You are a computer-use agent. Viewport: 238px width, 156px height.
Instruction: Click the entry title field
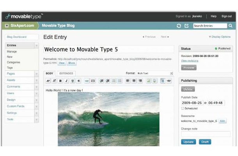click(x=109, y=49)
